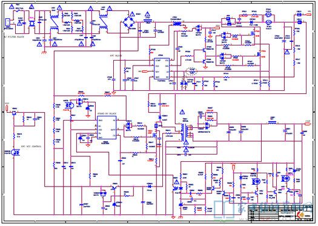Click the PFC controller IC chip box
The image size is (318, 226).
[x=162, y=69]
